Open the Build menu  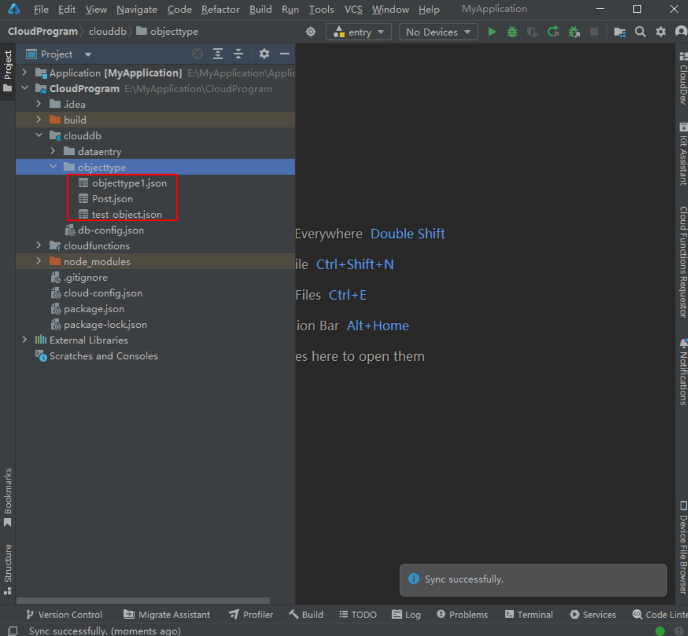(260, 9)
